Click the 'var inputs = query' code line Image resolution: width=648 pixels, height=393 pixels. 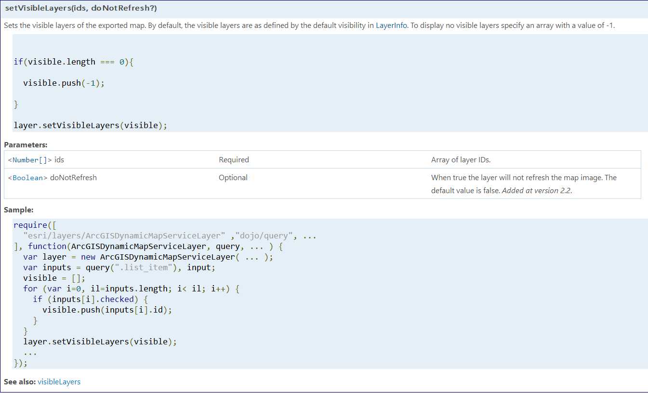click(x=119, y=267)
